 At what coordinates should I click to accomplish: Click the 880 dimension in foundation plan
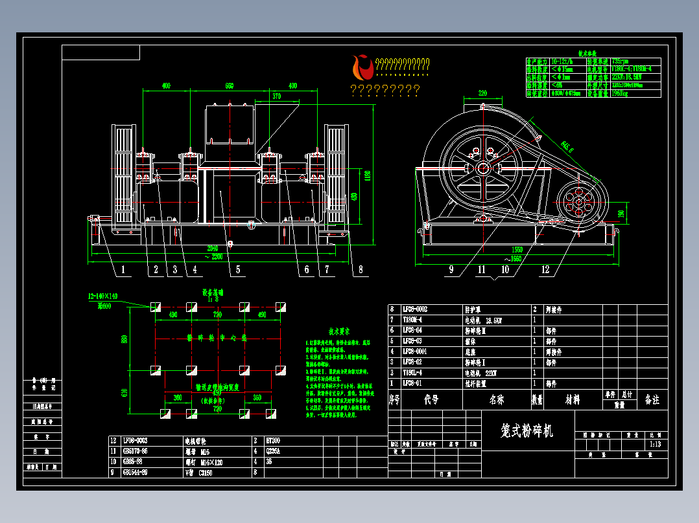(124, 339)
